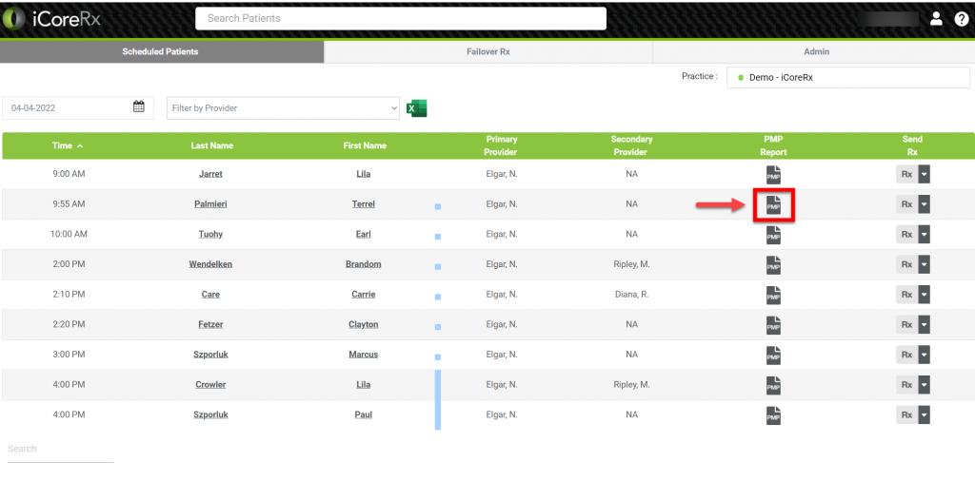
Task: Sort by the Time column header
Action: click(x=68, y=145)
